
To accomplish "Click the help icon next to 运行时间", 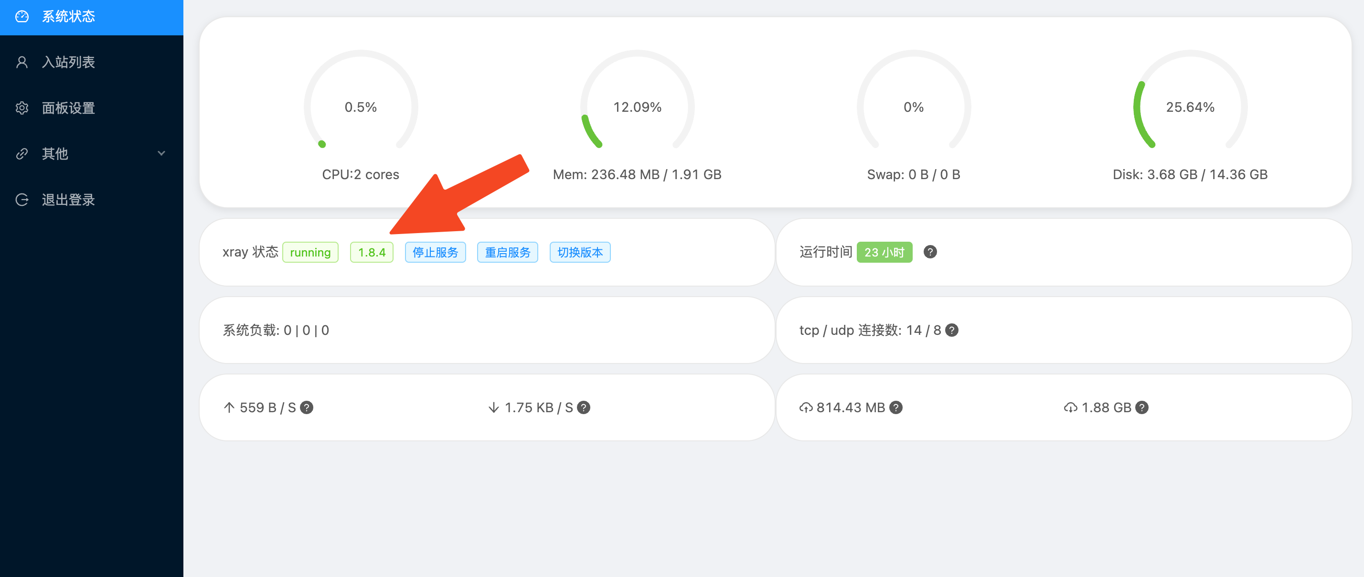I will click(930, 252).
